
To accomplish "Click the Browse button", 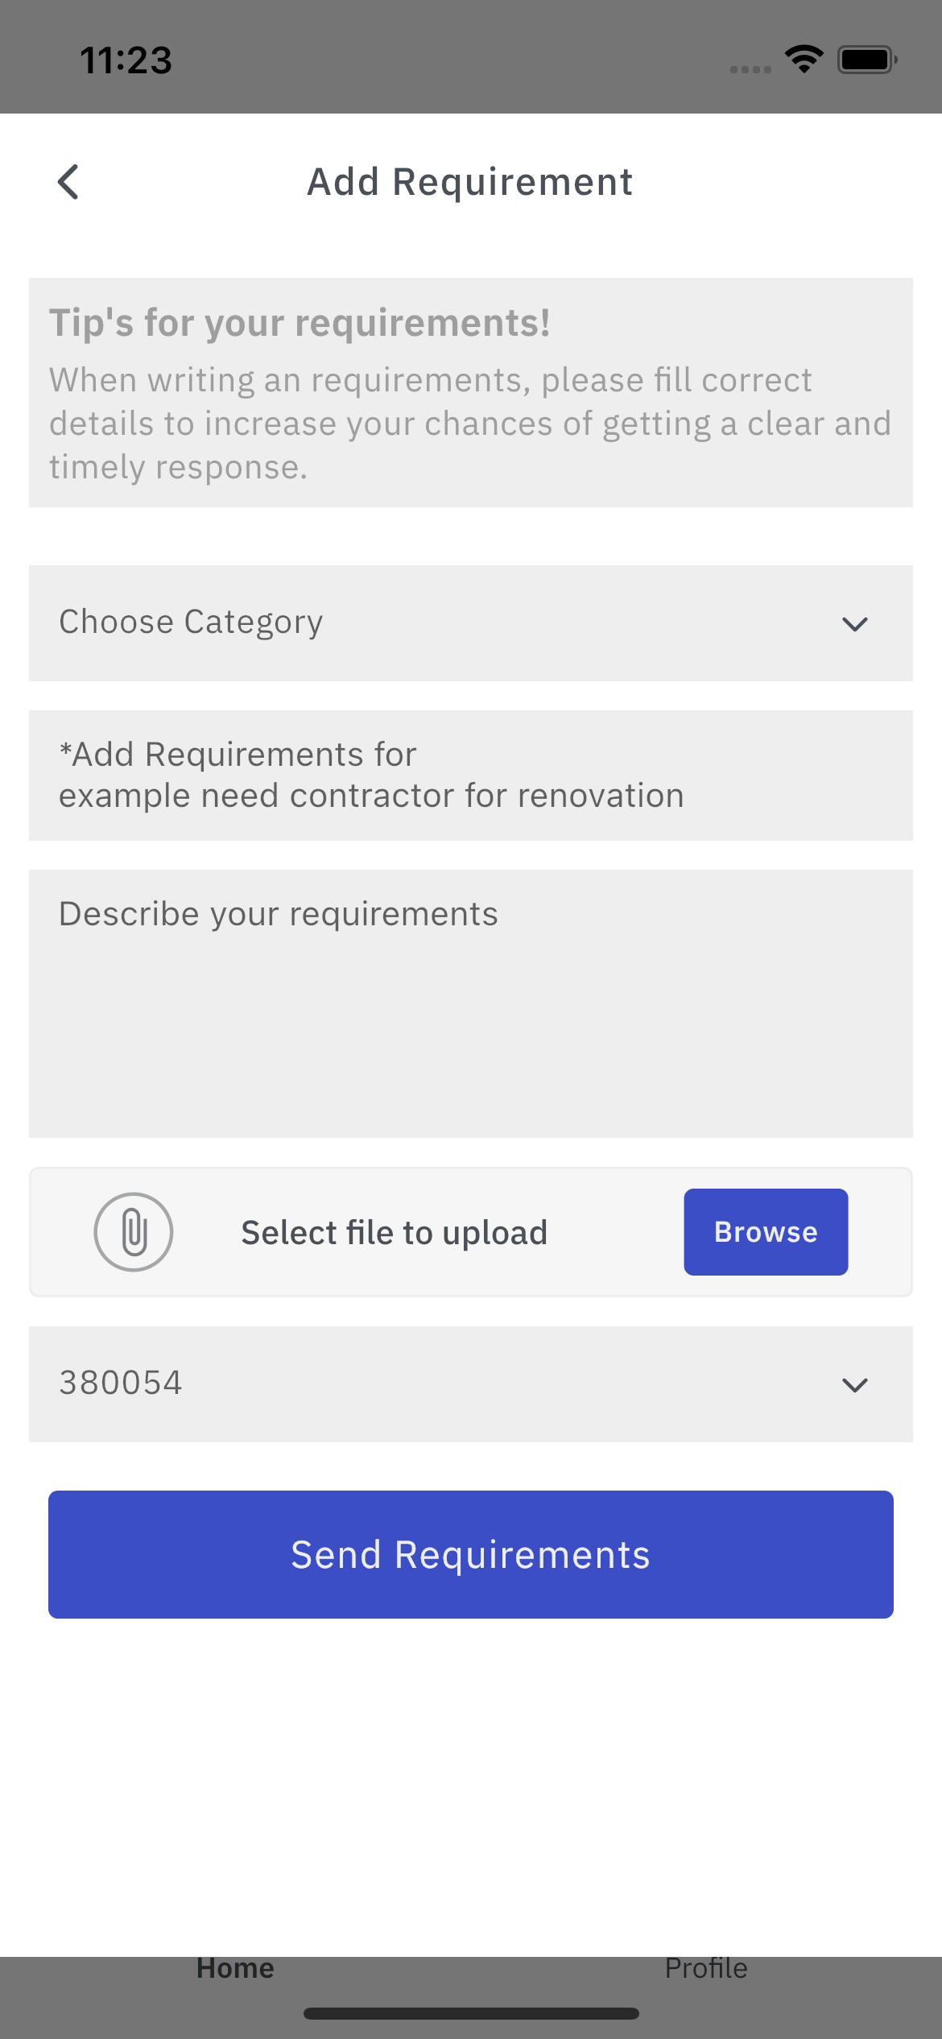I will 766,1232.
